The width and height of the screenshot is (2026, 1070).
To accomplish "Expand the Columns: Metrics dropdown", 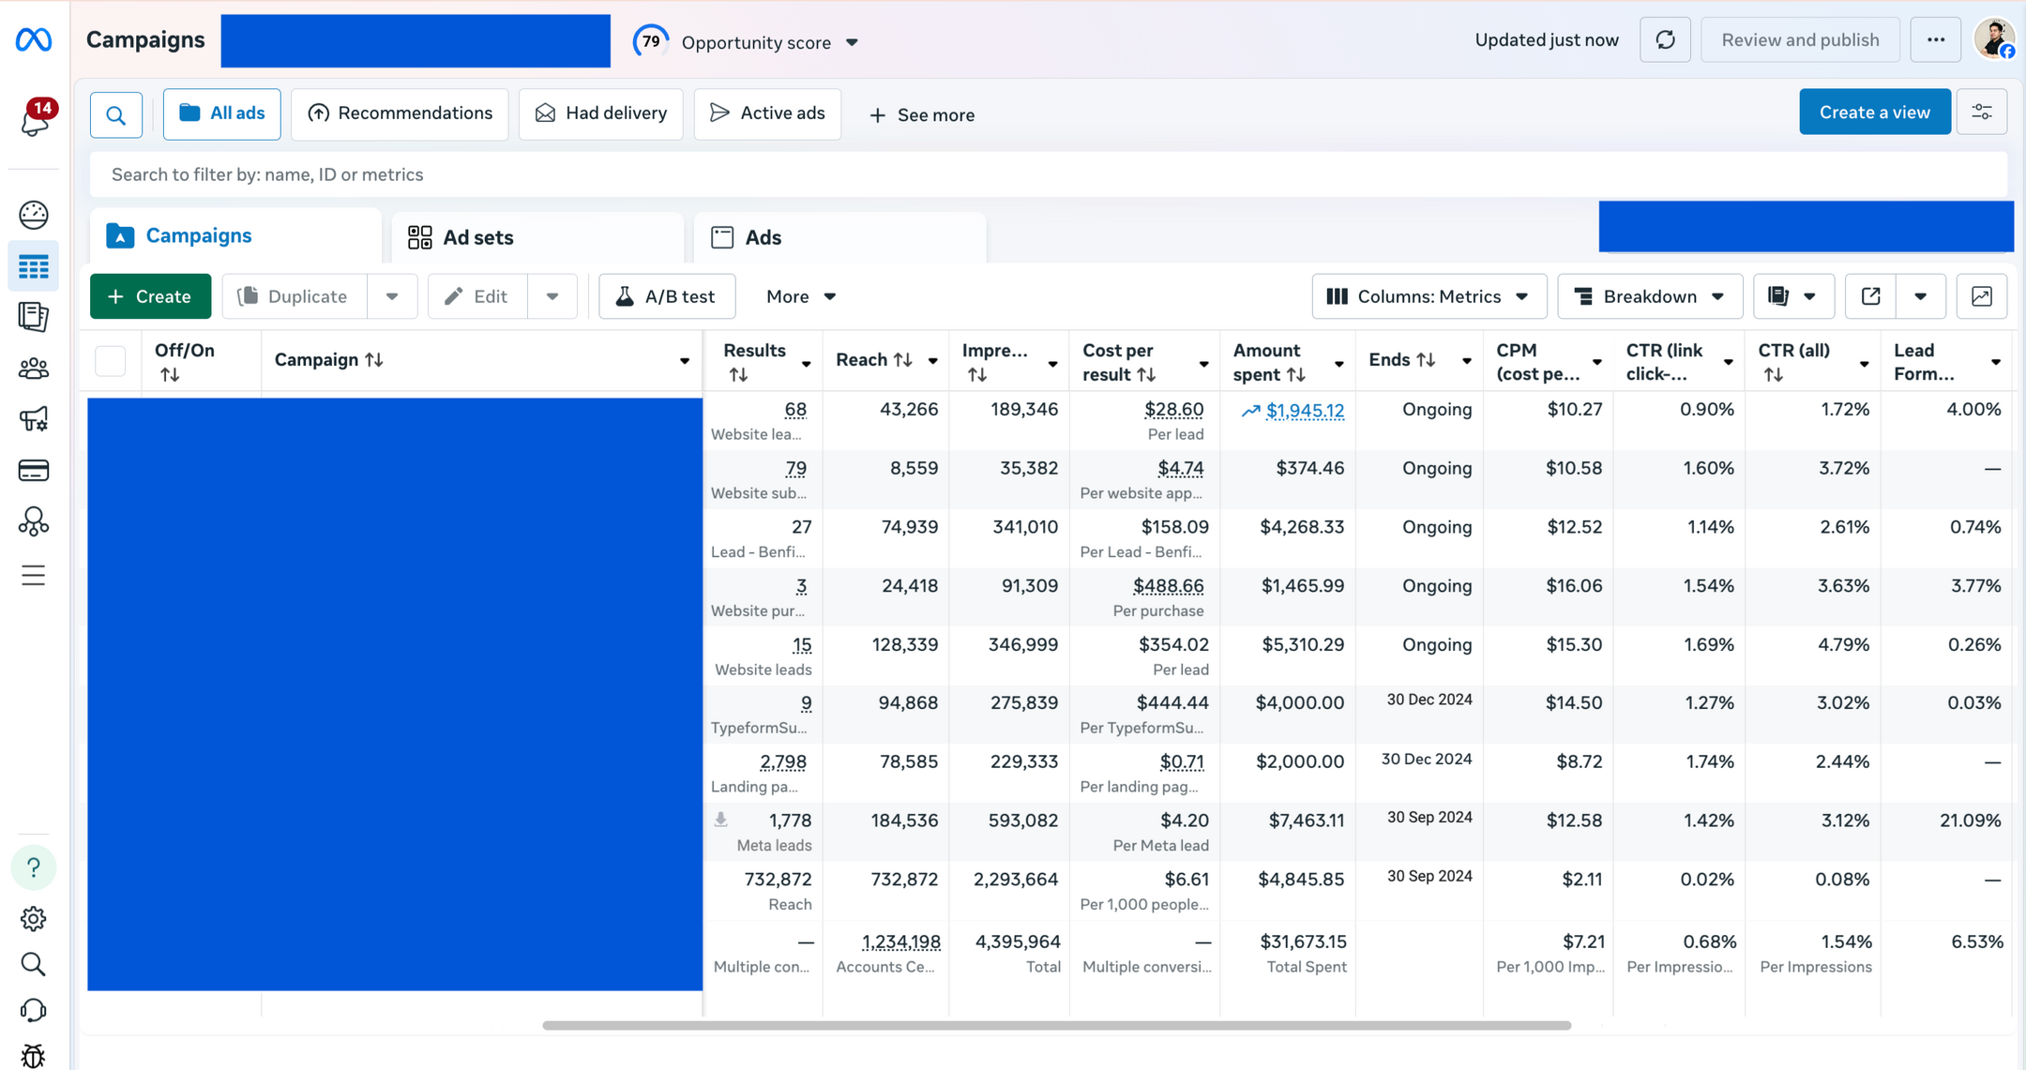I will point(1428,296).
